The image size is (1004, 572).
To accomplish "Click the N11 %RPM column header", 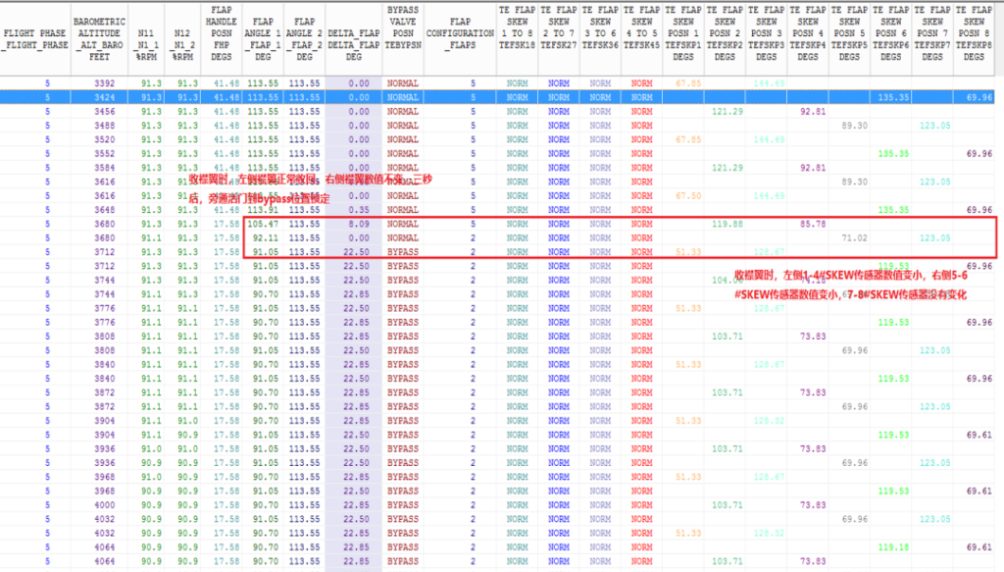I will click(151, 38).
